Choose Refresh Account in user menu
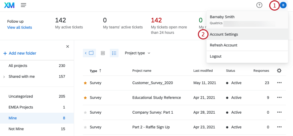 coord(247,45)
